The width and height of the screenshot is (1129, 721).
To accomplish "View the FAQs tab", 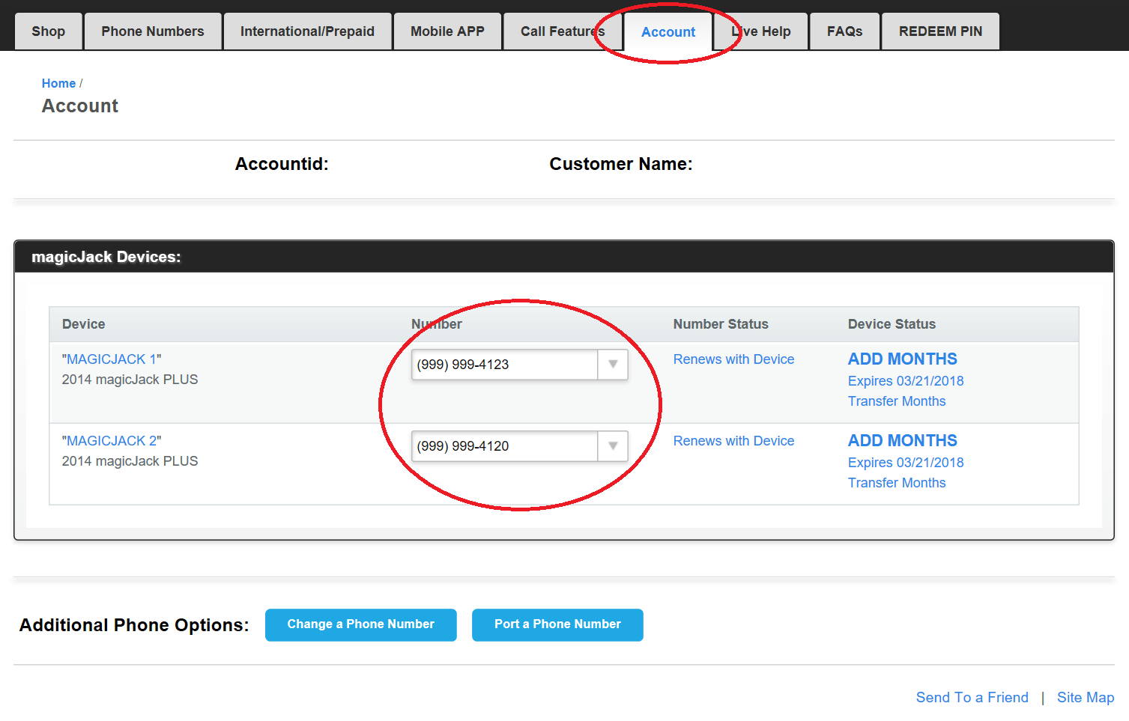I will [844, 31].
